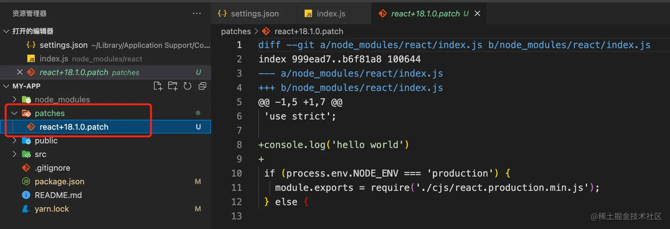
Task: Open the package.json file
Action: tap(105, 182)
